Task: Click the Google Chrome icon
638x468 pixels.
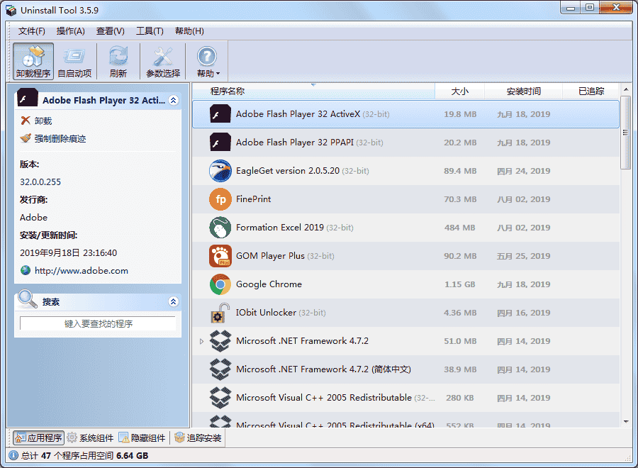Action: click(x=220, y=284)
